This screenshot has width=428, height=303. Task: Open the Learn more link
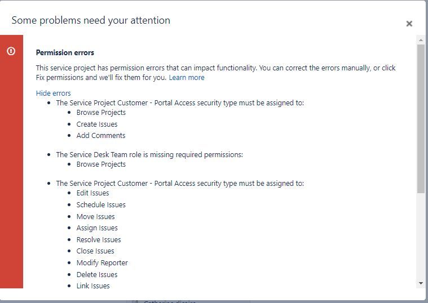click(187, 78)
